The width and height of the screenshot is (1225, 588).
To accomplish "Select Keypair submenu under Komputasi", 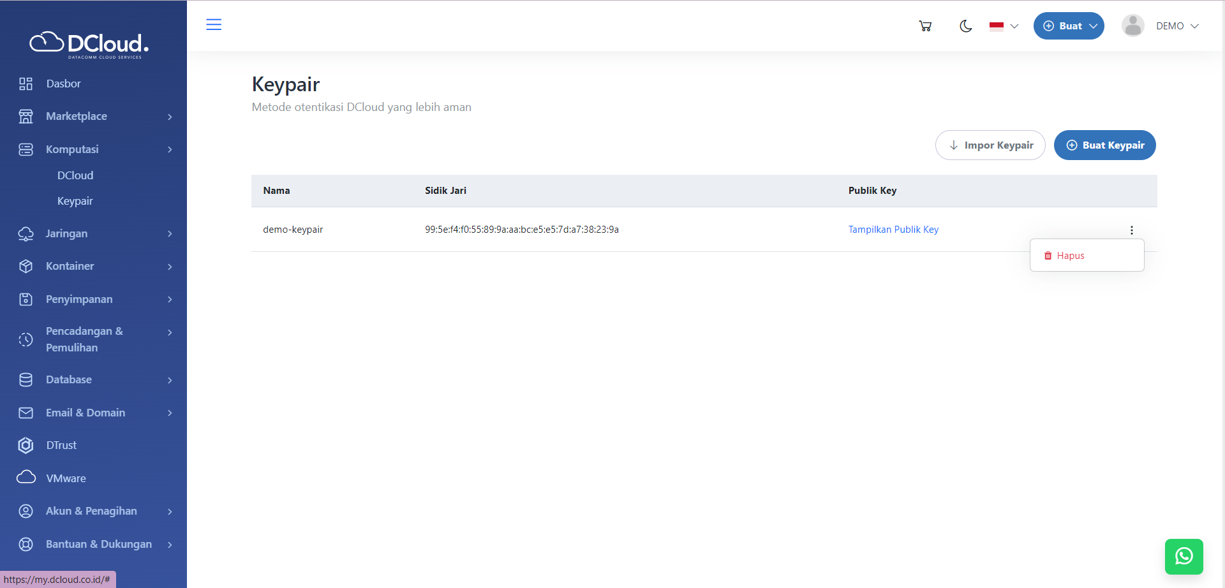I will pos(75,201).
